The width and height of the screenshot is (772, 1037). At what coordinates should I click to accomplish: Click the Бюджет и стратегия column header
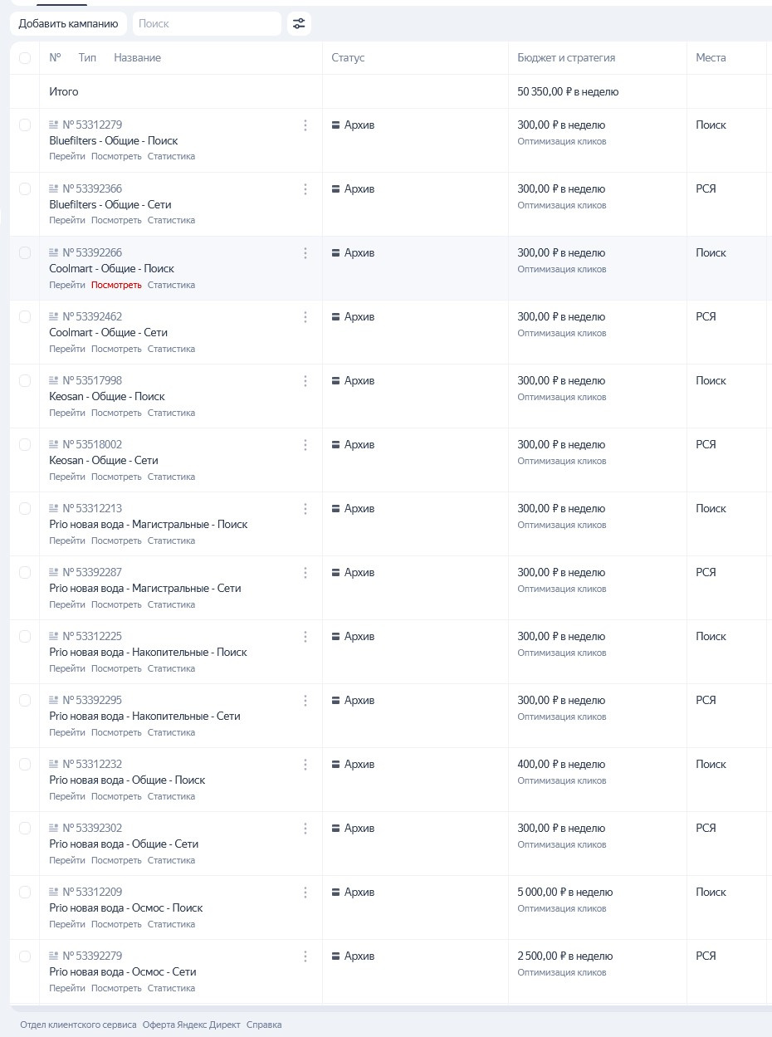point(566,58)
